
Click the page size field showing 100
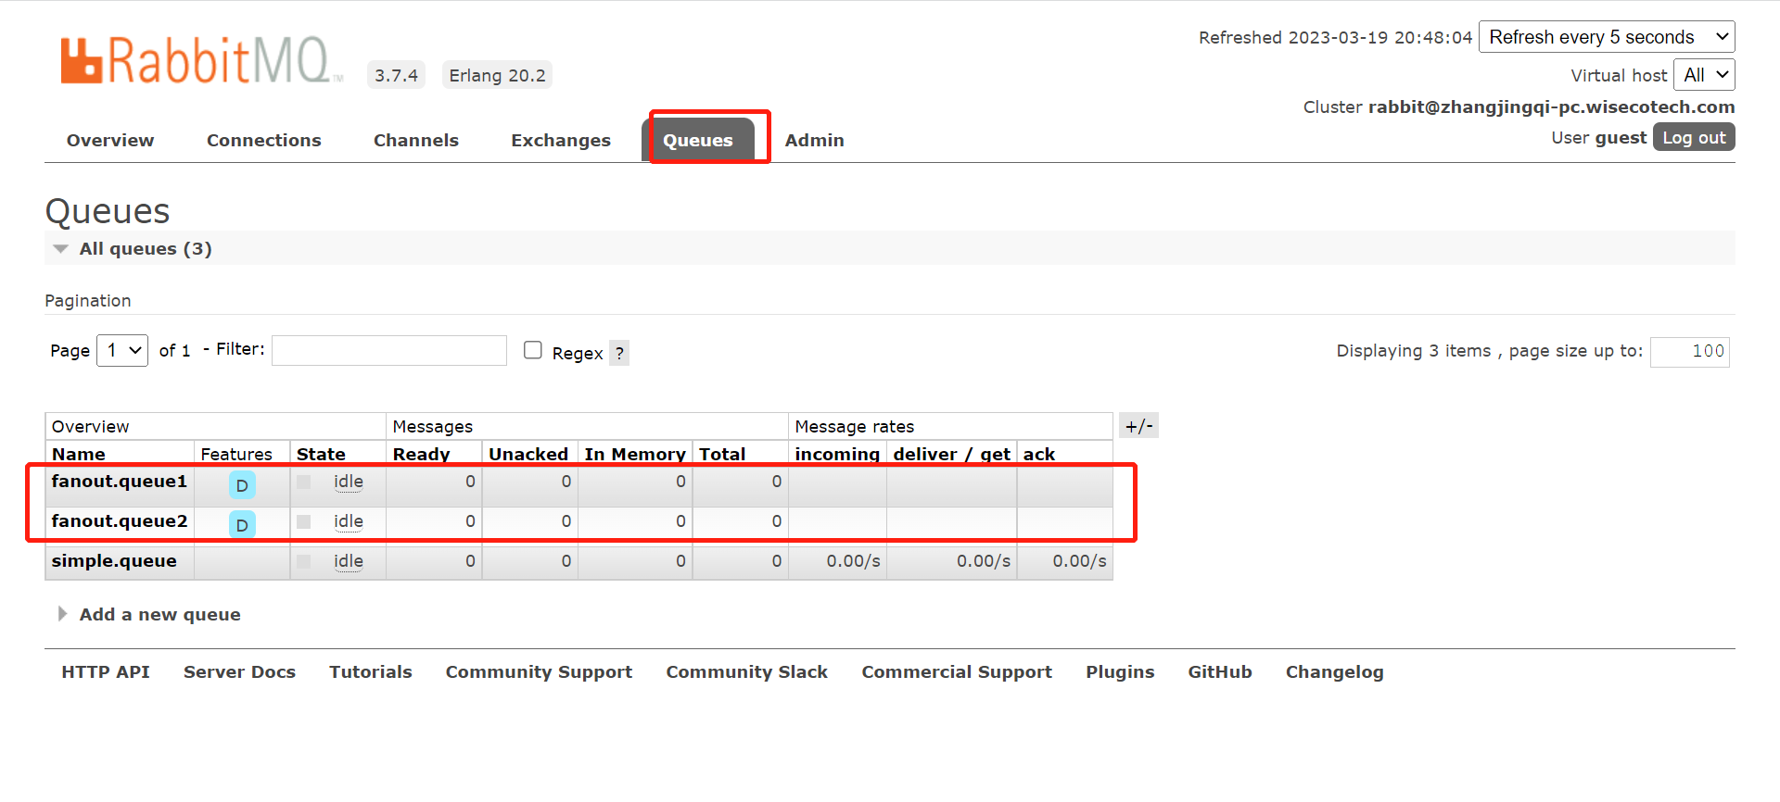pyautogui.click(x=1689, y=351)
